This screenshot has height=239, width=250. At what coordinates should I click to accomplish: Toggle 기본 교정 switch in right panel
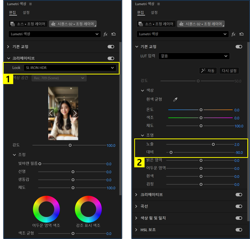tap(239, 47)
